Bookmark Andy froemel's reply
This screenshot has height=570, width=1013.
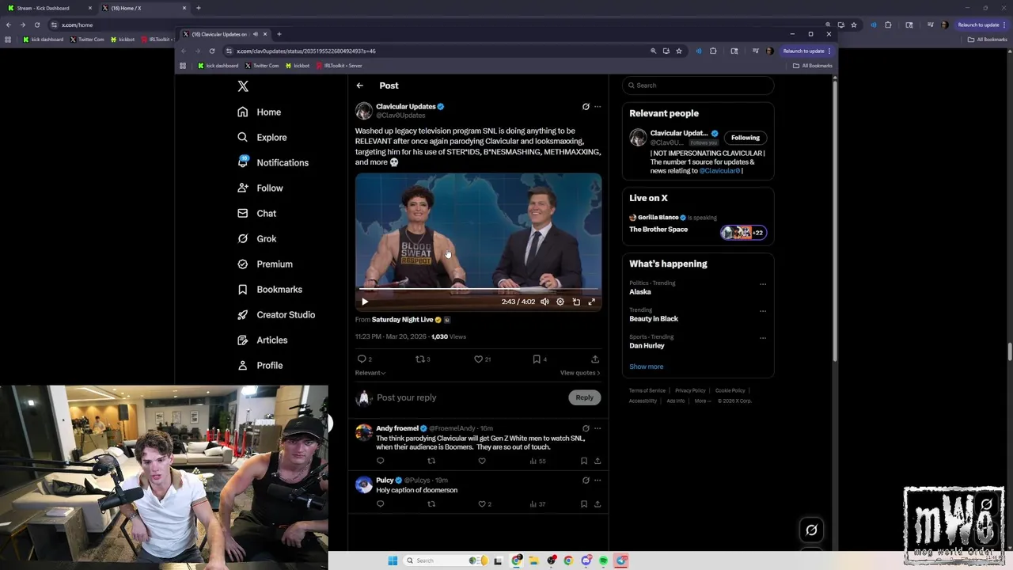tap(584, 461)
